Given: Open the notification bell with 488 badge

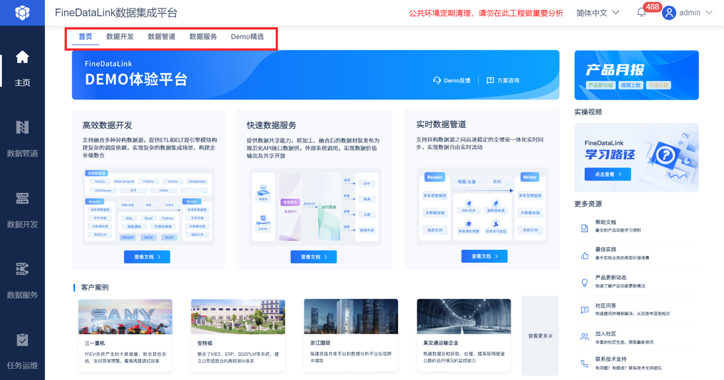Looking at the screenshot, I should pos(642,13).
